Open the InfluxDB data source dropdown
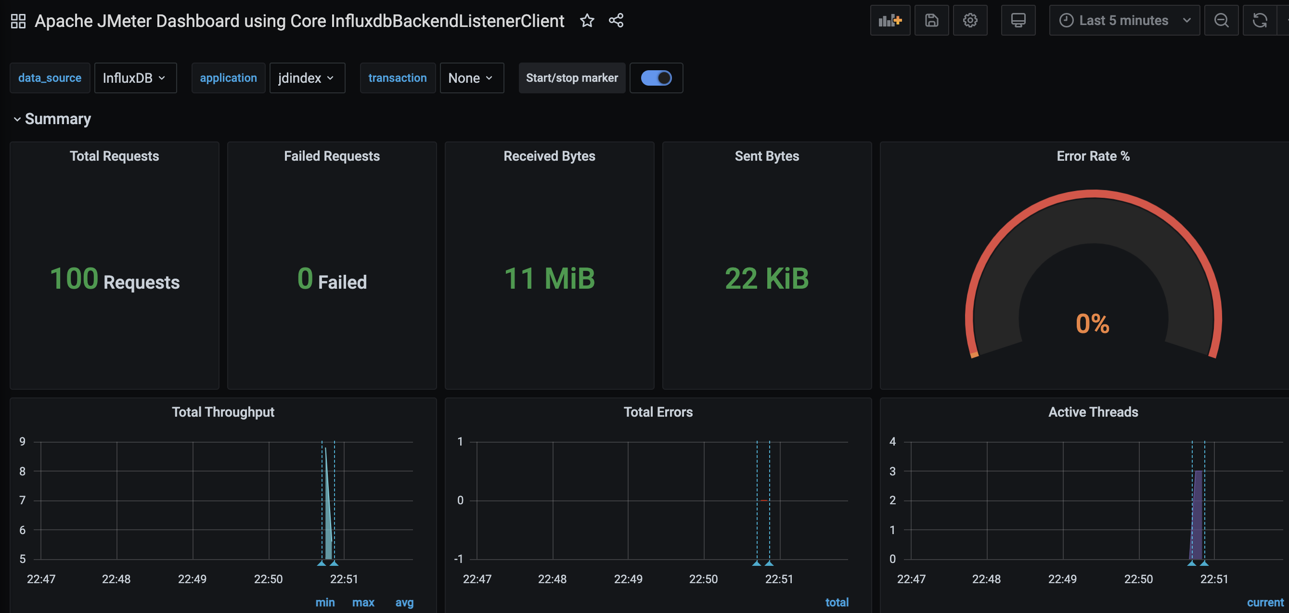Image resolution: width=1289 pixels, height=613 pixels. click(135, 78)
